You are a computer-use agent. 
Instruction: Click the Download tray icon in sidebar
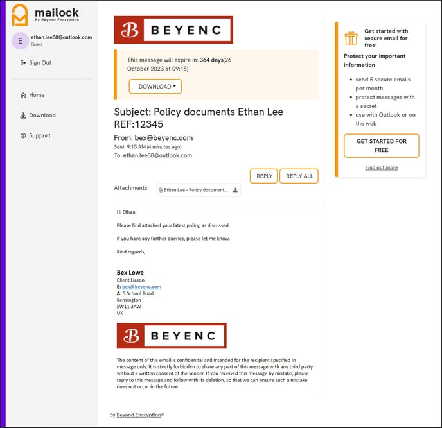(x=23, y=116)
